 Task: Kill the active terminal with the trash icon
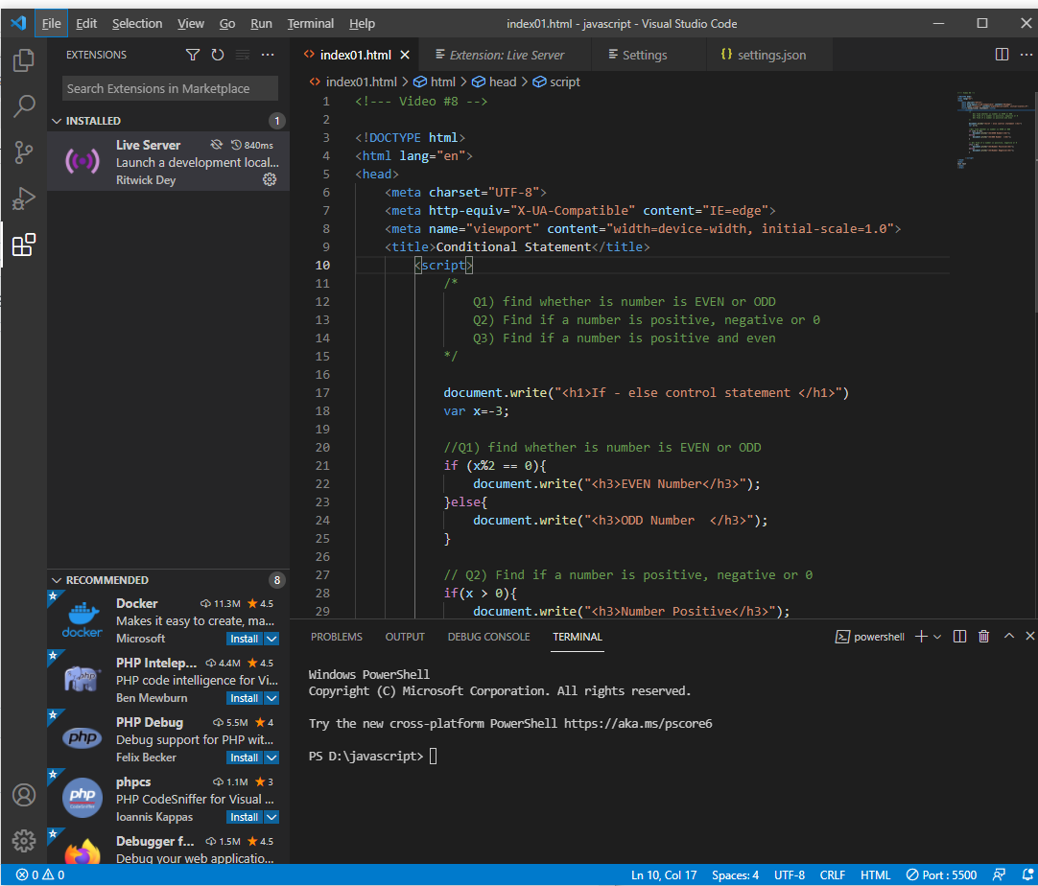[983, 636]
